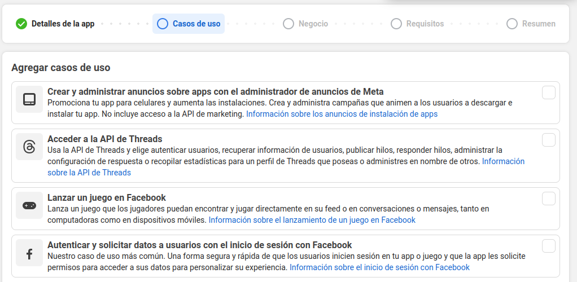Click the green checkmark beside Detalles de la app
This screenshot has height=282, width=577.
pyautogui.click(x=21, y=24)
